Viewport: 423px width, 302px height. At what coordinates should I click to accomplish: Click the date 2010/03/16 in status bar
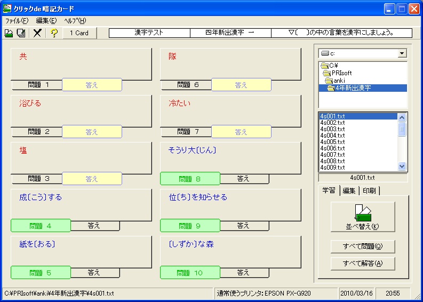click(356, 293)
